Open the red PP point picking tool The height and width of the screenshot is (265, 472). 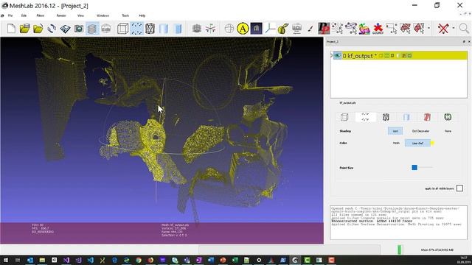click(x=324, y=29)
